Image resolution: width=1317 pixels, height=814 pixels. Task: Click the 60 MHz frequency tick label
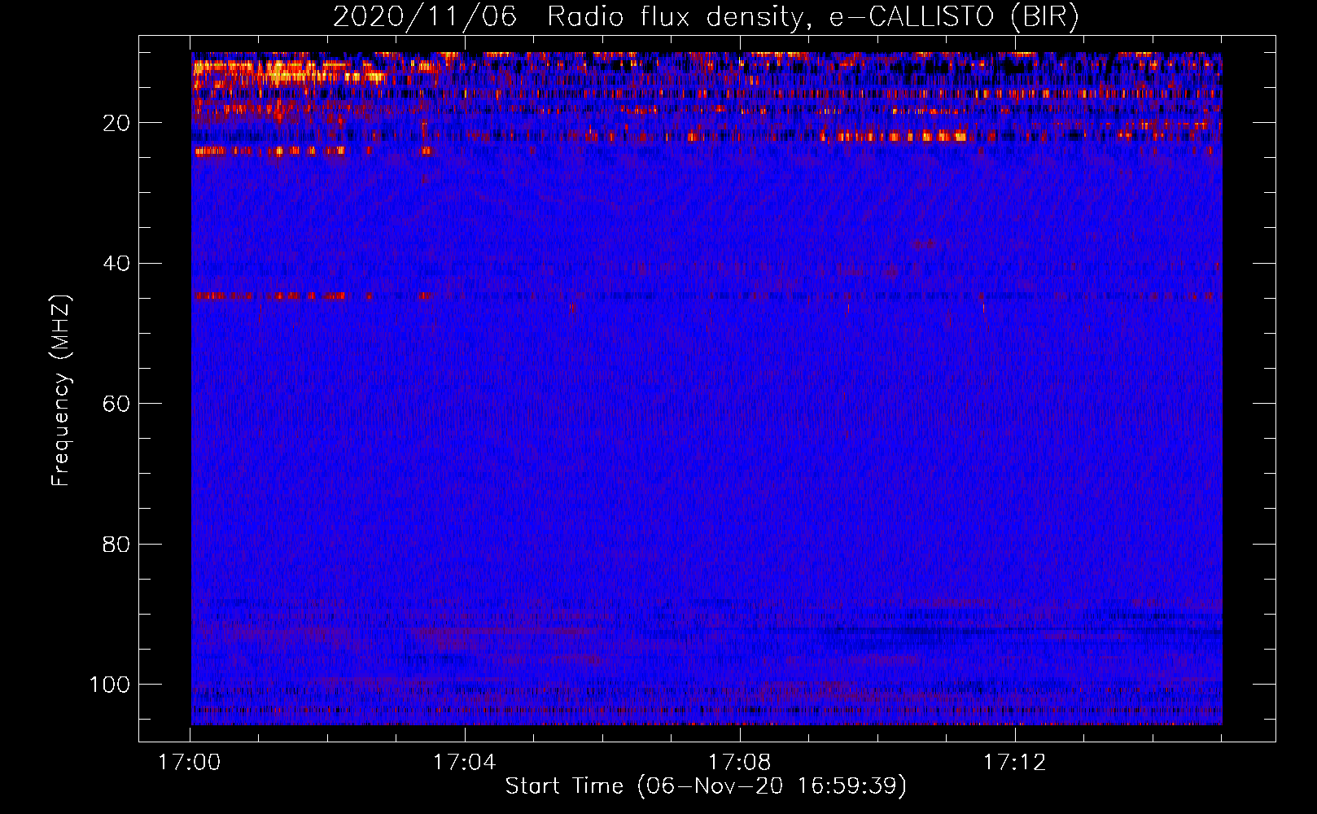click(x=116, y=404)
